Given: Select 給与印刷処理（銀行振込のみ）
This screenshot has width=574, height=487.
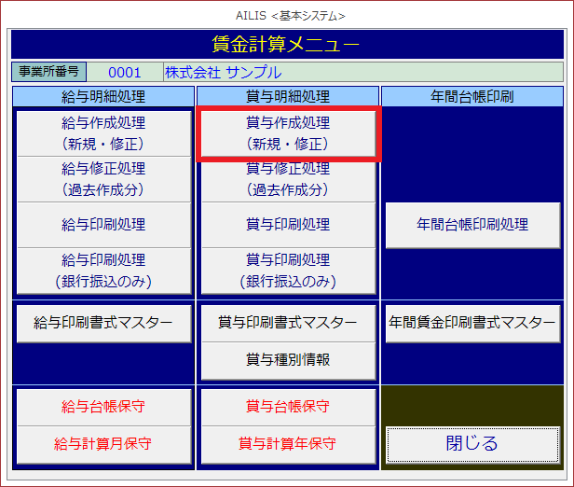Looking at the screenshot, I should 103,270.
